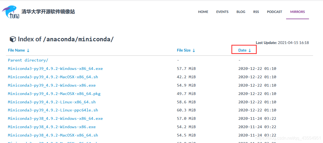Viewport: 323px width, 143px height.
Task: Go to Parent directory/
Action: point(28,60)
